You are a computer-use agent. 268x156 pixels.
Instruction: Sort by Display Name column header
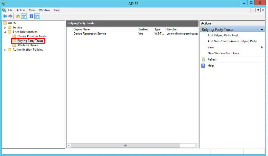point(105,29)
